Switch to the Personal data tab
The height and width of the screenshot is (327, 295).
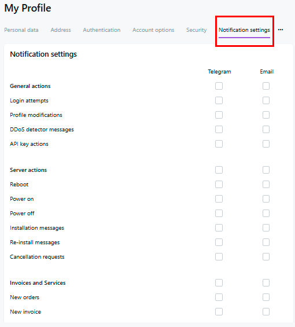(x=21, y=30)
